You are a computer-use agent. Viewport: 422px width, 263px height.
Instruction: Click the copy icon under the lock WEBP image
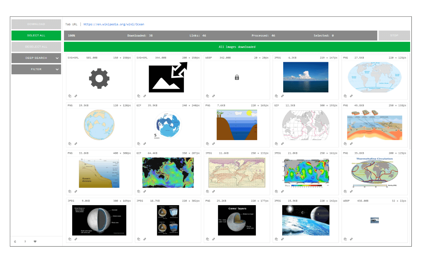click(207, 96)
